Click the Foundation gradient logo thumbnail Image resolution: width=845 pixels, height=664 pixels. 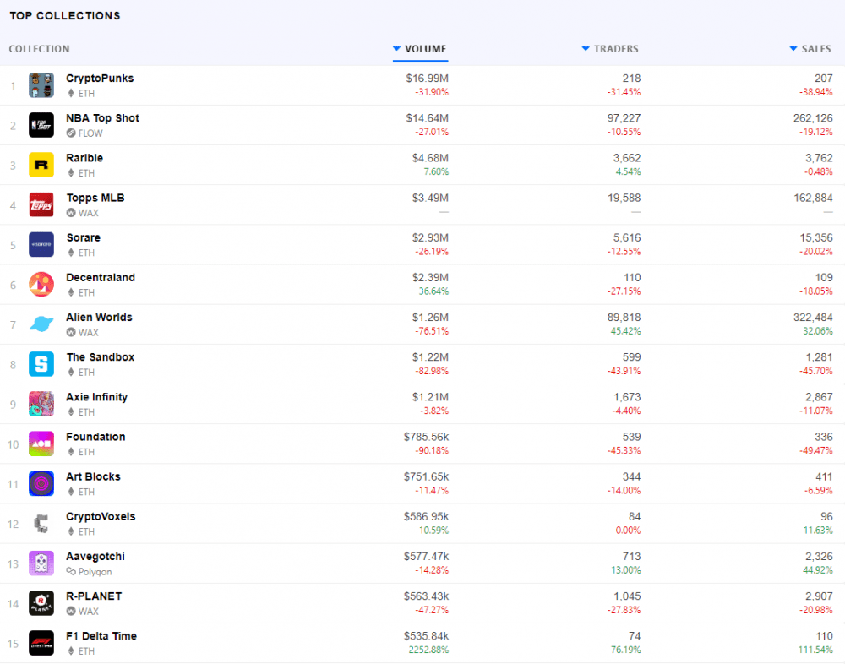[41, 444]
